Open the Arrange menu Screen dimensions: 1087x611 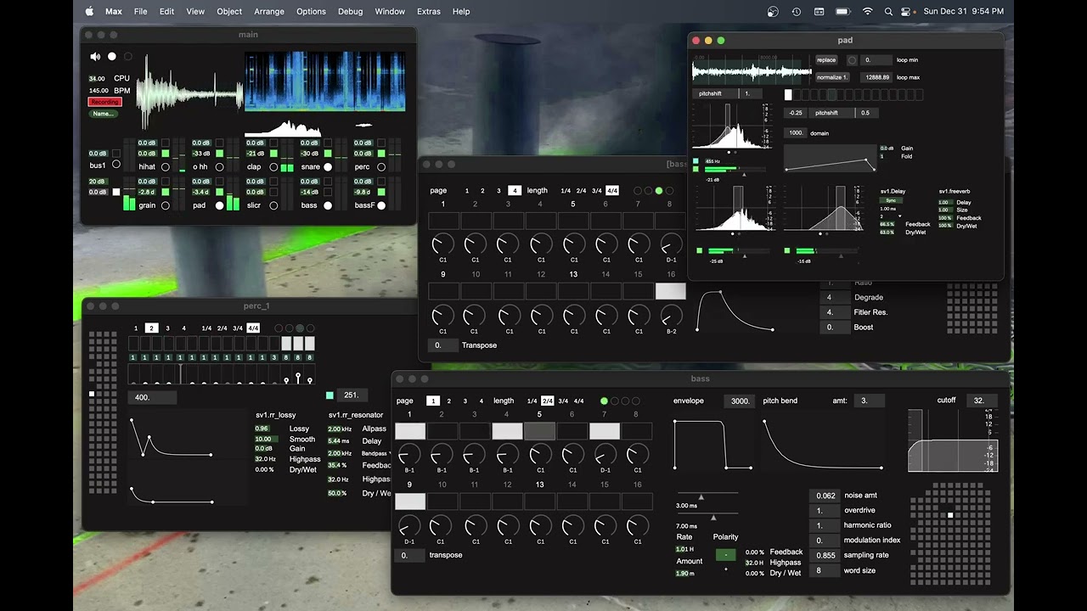[269, 12]
